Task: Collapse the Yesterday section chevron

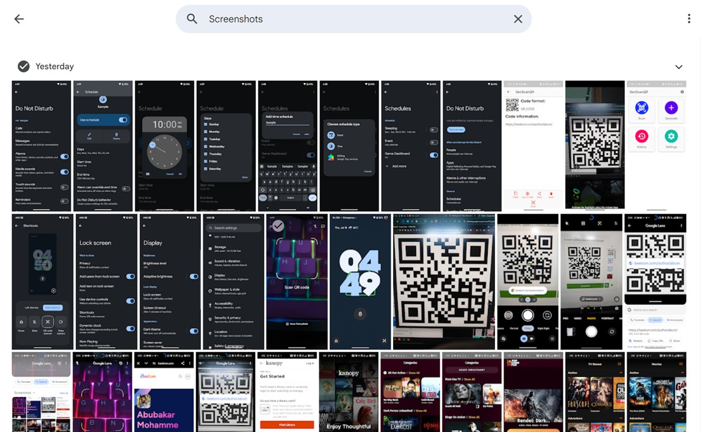Action: [679, 66]
